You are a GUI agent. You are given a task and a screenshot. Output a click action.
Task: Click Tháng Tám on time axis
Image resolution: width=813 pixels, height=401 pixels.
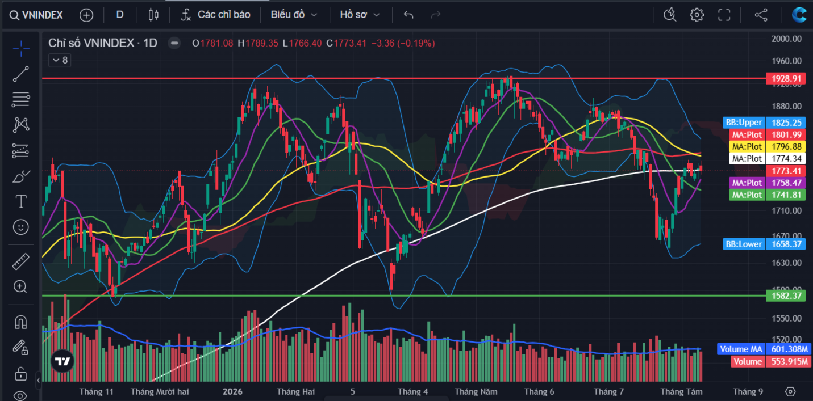pyautogui.click(x=681, y=392)
